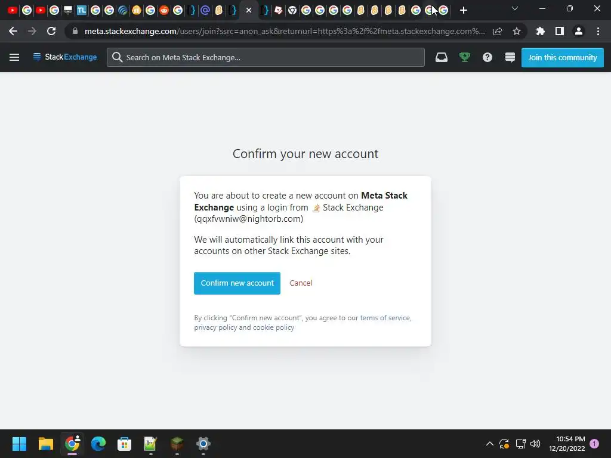Go back using the browser back arrow
The height and width of the screenshot is (458, 611).
[13, 31]
